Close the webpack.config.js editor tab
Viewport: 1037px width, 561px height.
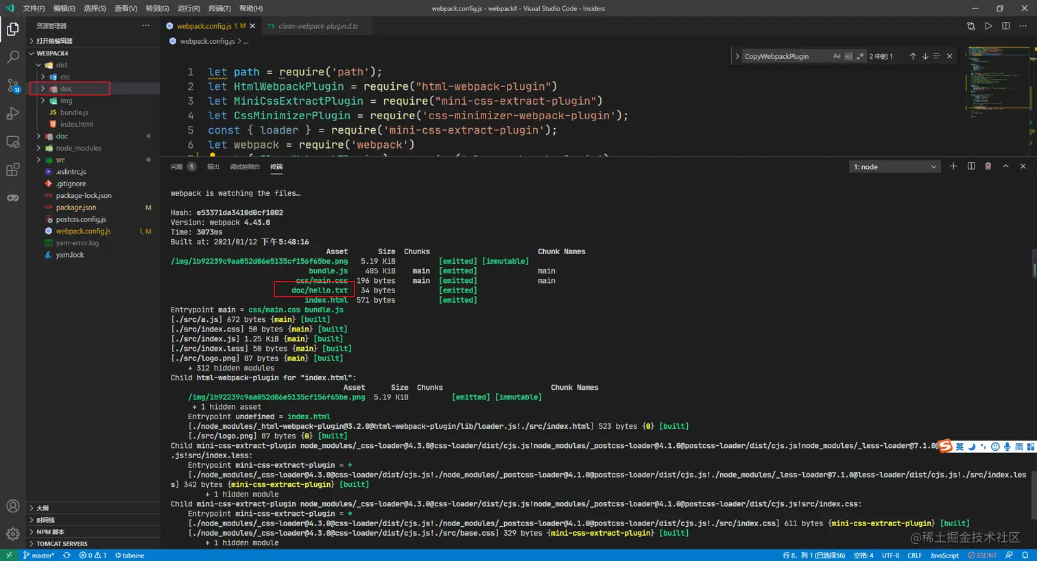[252, 26]
